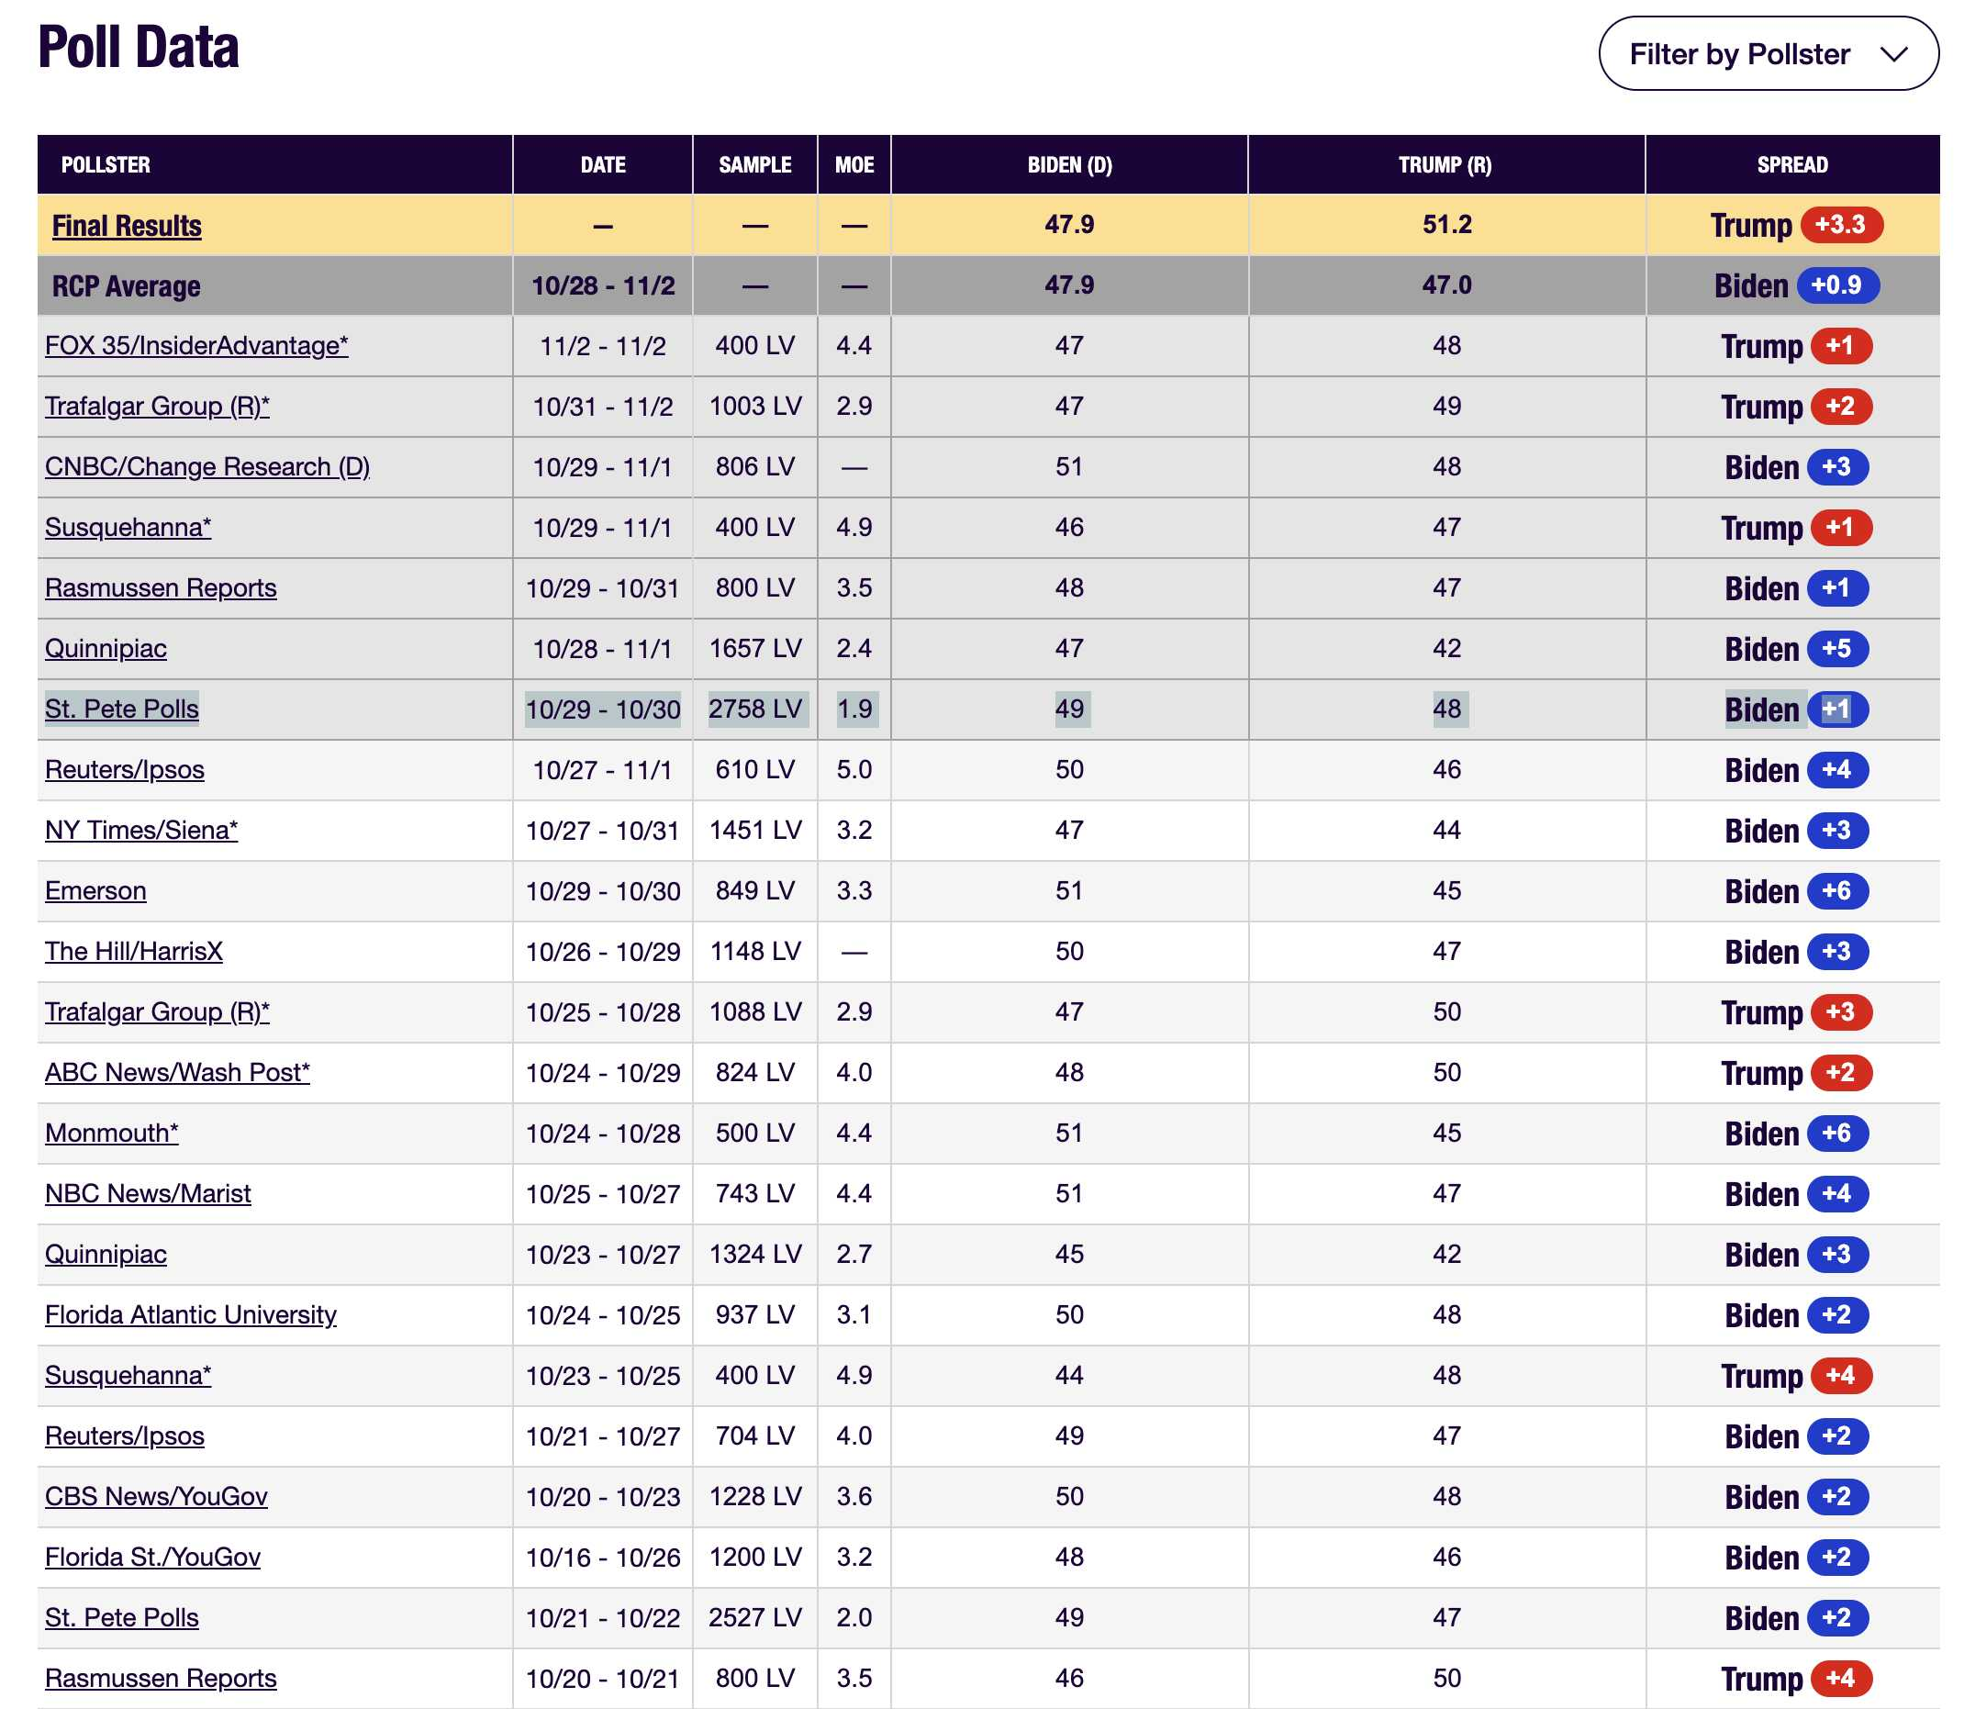The image size is (1964, 1709).
Task: Open the Monmouth poll link
Action: click(x=112, y=1133)
